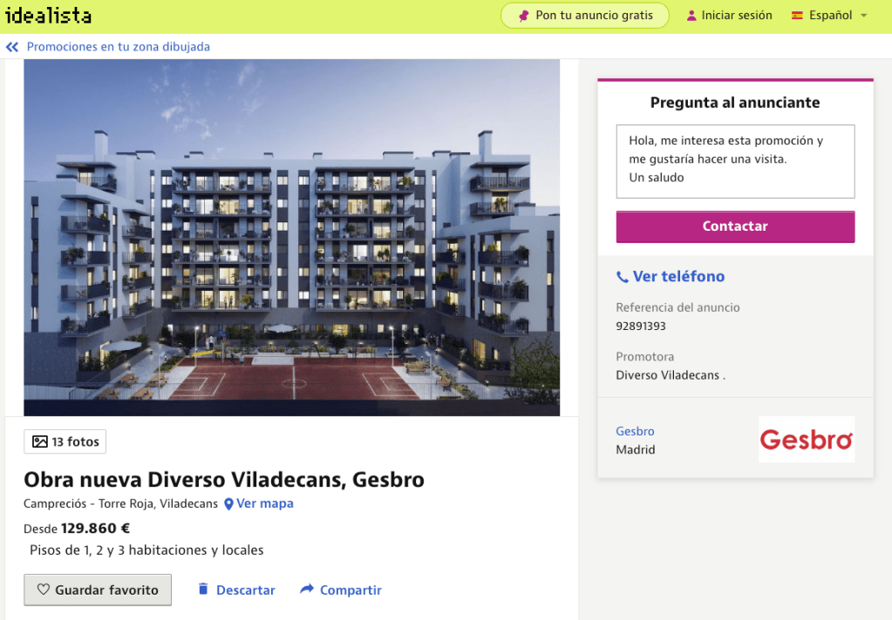Image resolution: width=892 pixels, height=620 pixels.
Task: Reveal number via Ver teléfono link
Action: [678, 276]
